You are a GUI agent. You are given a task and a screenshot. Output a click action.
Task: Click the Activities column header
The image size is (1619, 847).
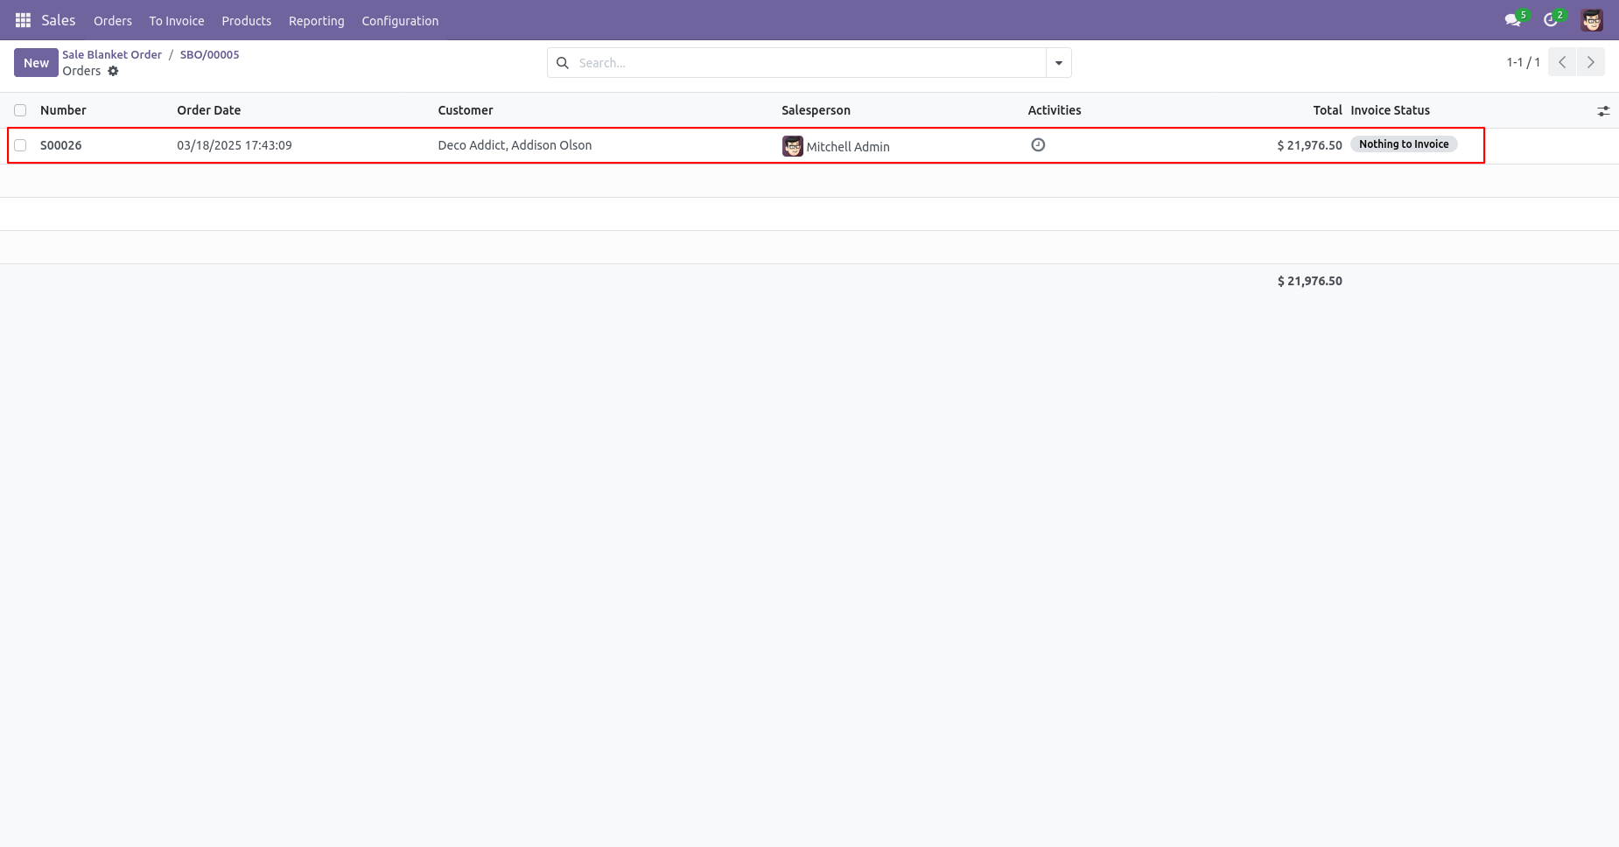1055,110
